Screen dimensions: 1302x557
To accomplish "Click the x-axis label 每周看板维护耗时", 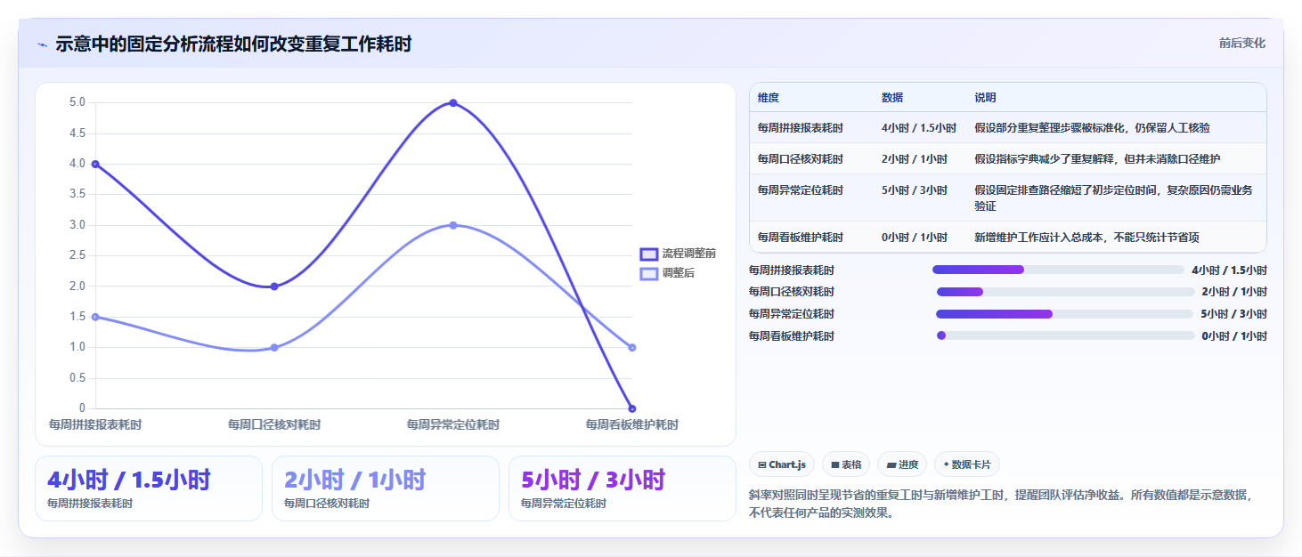I will click(x=632, y=425).
